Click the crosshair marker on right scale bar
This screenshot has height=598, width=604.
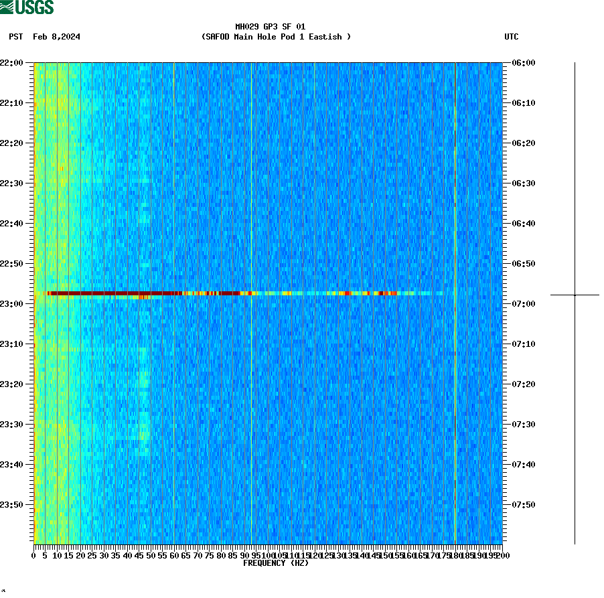coord(575,293)
